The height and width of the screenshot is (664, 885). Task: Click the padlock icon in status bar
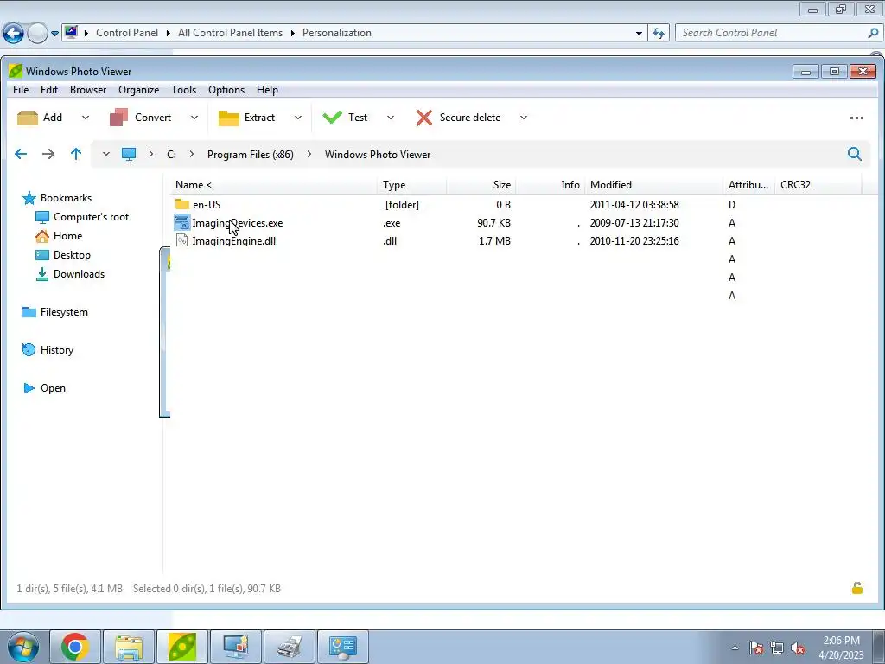[856, 588]
